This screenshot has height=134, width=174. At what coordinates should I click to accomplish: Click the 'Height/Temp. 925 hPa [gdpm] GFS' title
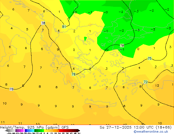(34, 127)
